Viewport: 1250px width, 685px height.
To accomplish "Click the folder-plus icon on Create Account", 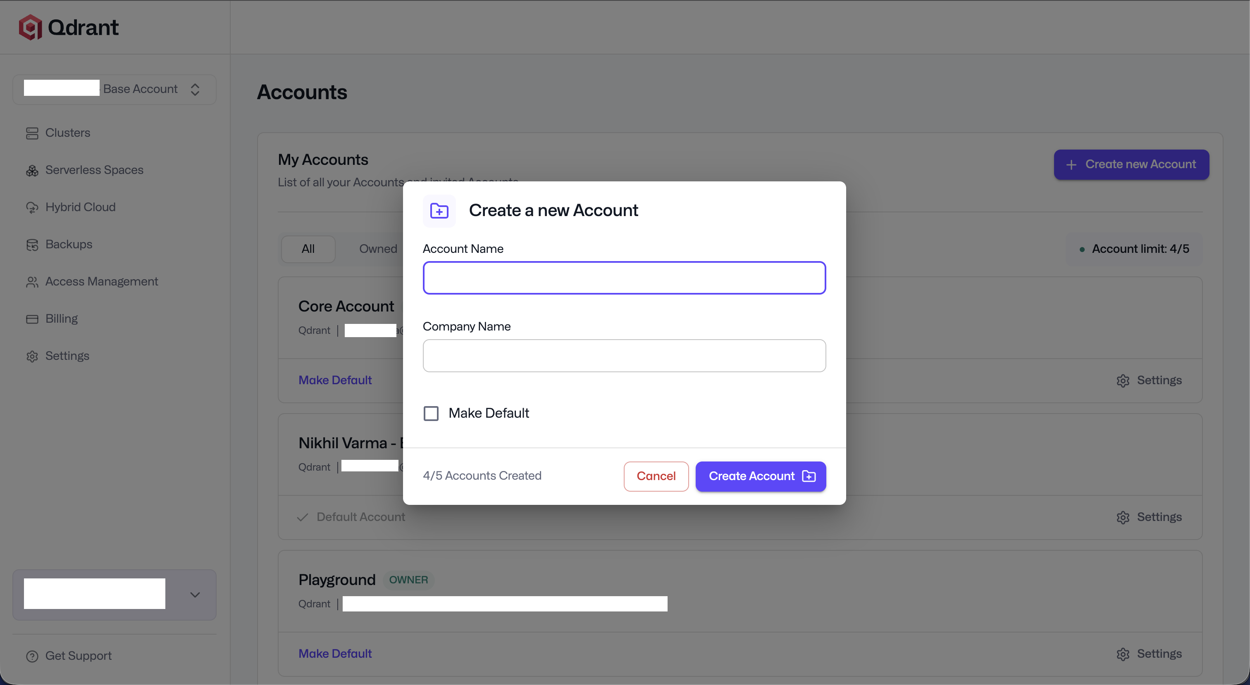I will (809, 476).
